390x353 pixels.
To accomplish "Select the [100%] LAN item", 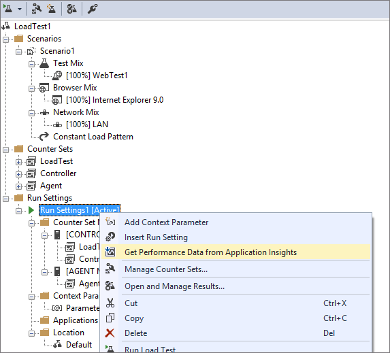I will point(87,124).
